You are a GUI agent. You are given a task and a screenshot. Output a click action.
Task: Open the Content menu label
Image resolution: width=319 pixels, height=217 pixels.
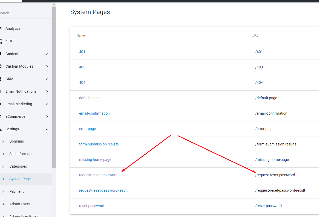(12, 54)
